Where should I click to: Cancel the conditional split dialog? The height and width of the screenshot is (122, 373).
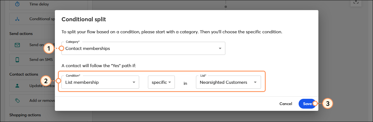(286, 104)
